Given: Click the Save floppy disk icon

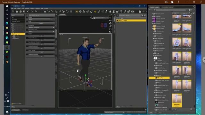Looking at the screenshot, I should point(24,11).
